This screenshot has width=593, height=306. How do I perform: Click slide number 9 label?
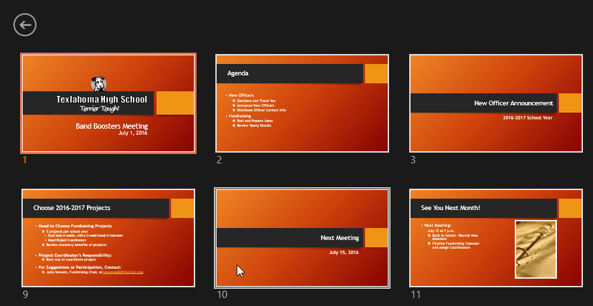point(25,294)
